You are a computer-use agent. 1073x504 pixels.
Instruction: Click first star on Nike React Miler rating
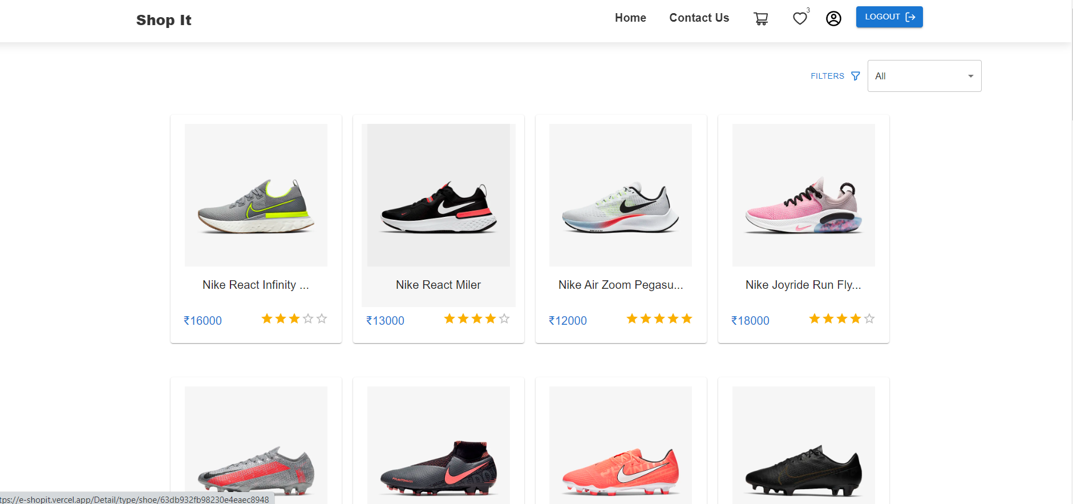pyautogui.click(x=450, y=318)
